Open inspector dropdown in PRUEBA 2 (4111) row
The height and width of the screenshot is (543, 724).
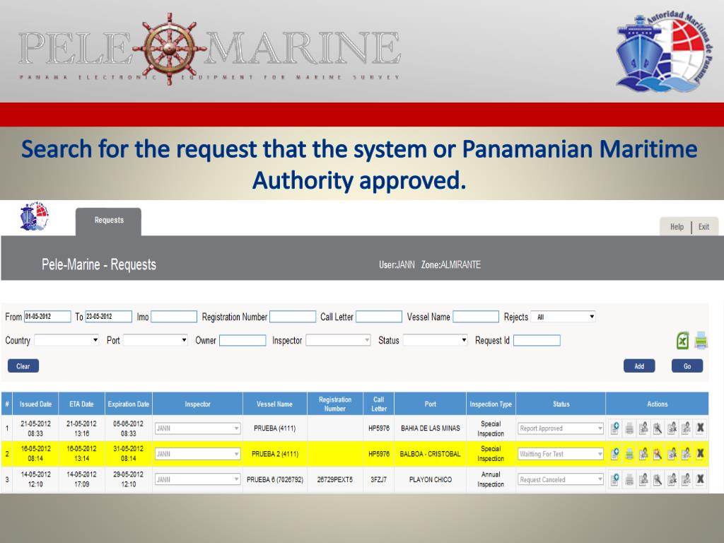click(198, 454)
